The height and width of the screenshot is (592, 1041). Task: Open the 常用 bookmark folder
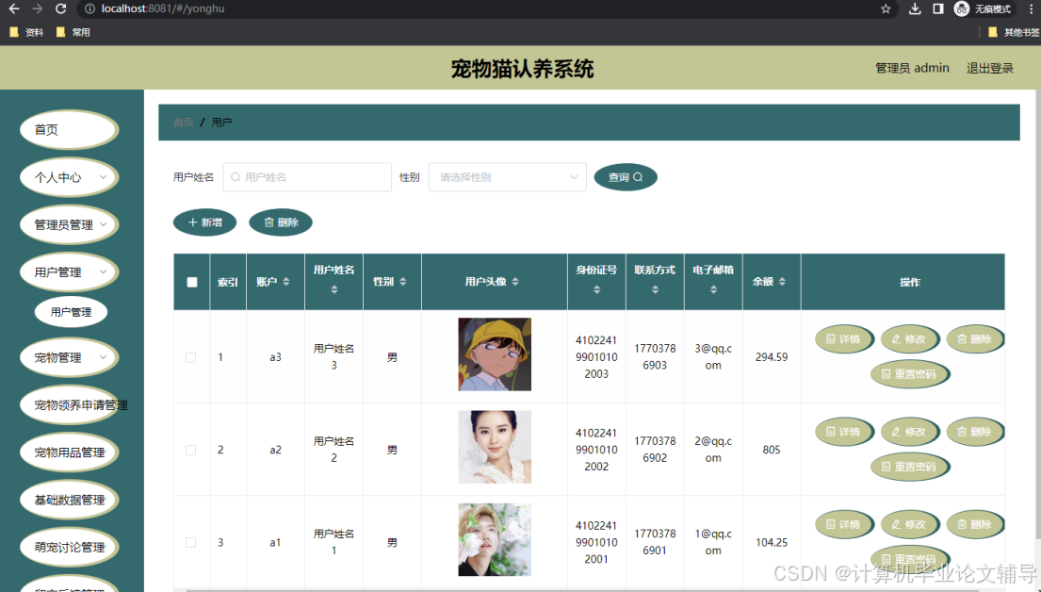point(73,32)
